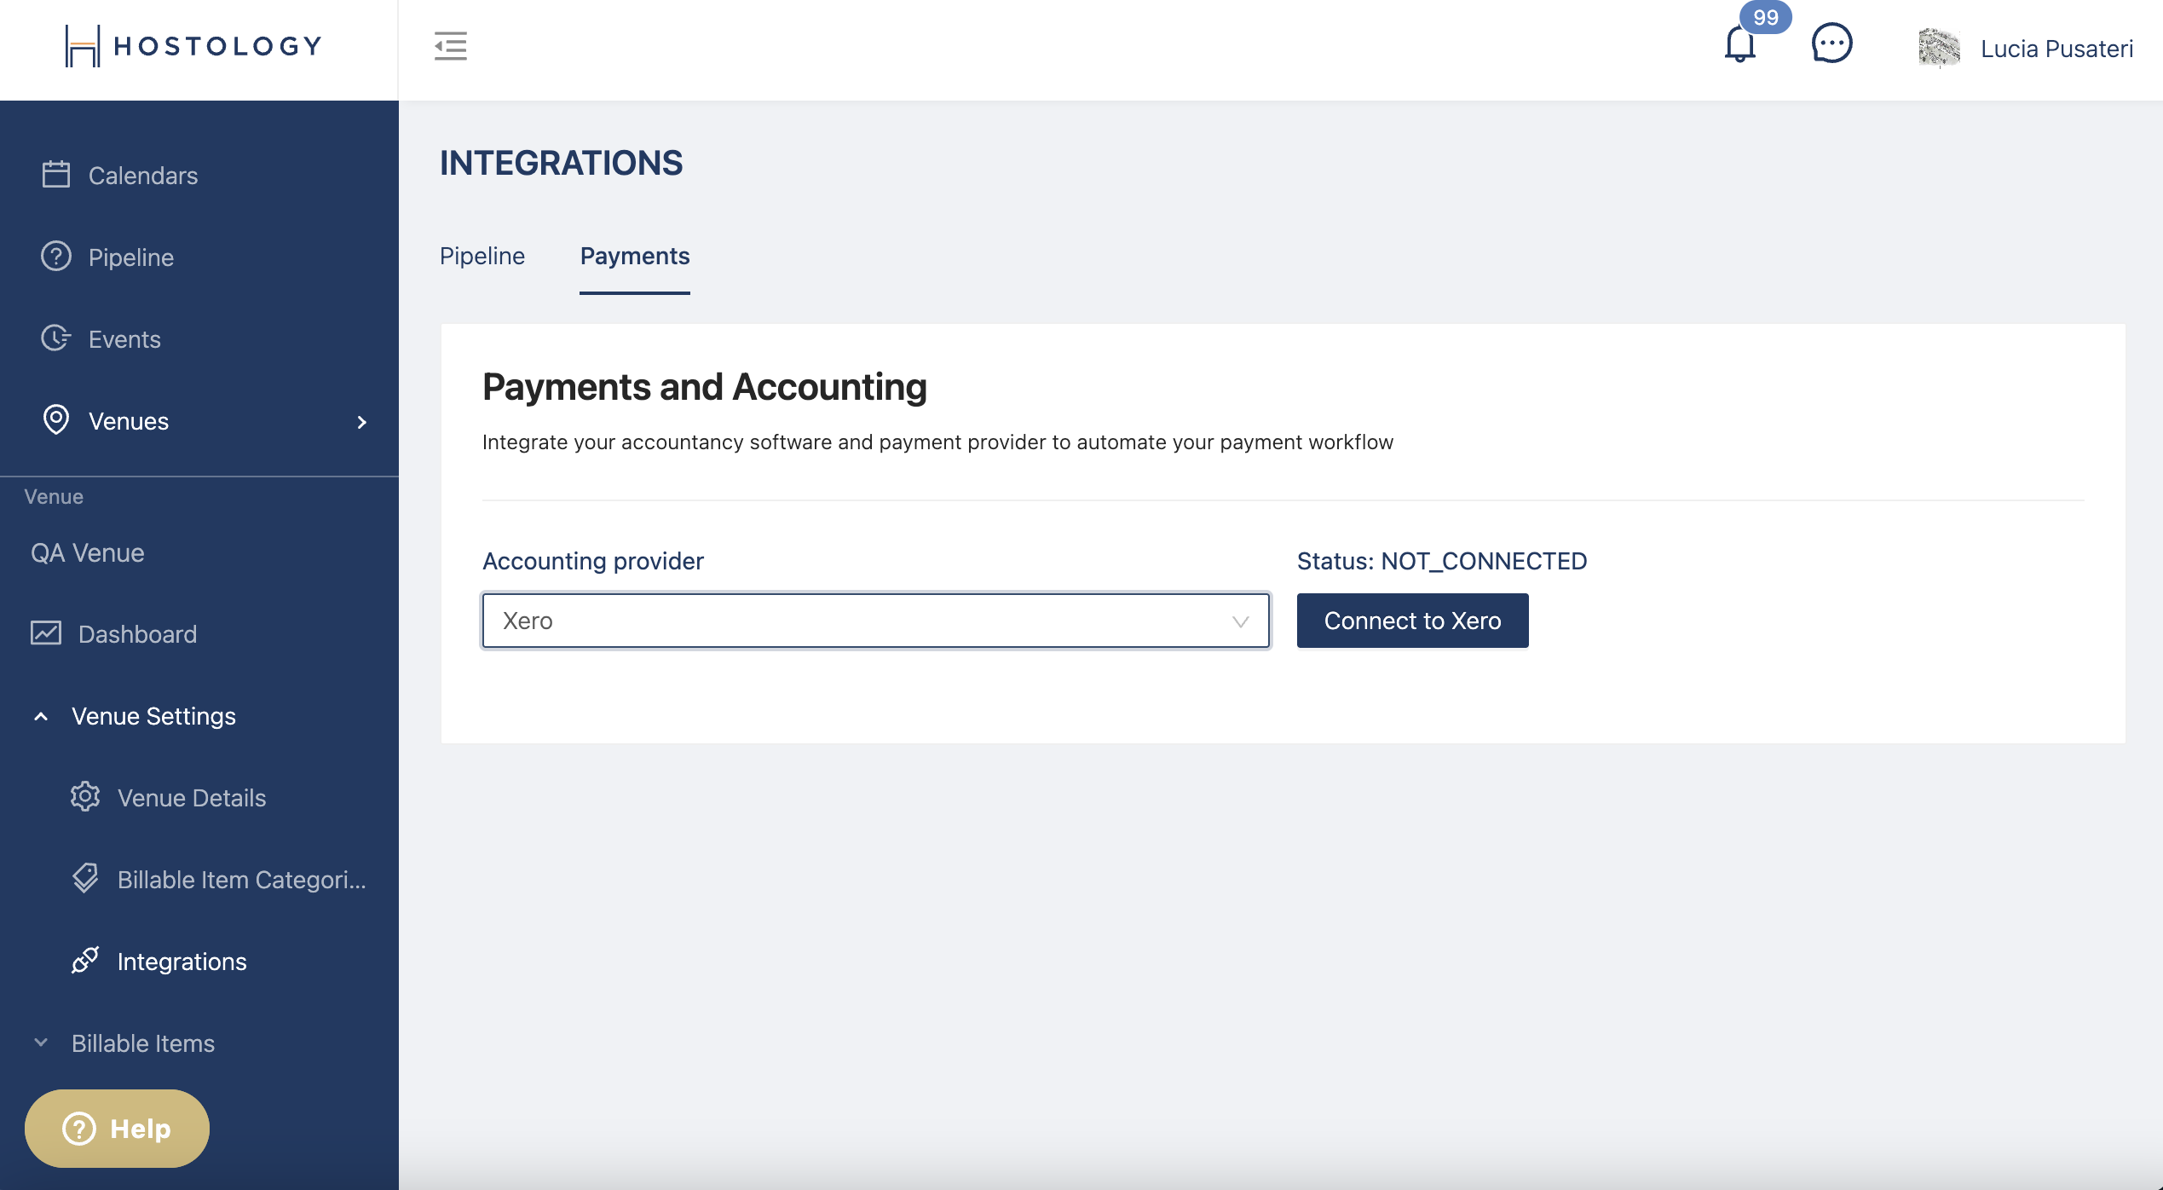This screenshot has width=2163, height=1190.
Task: Click Lucia Pusateri's profile avatar
Action: tap(1940, 48)
